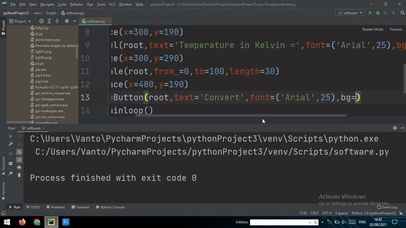
Task: Open the Python Console tool window
Action: (x=110, y=207)
